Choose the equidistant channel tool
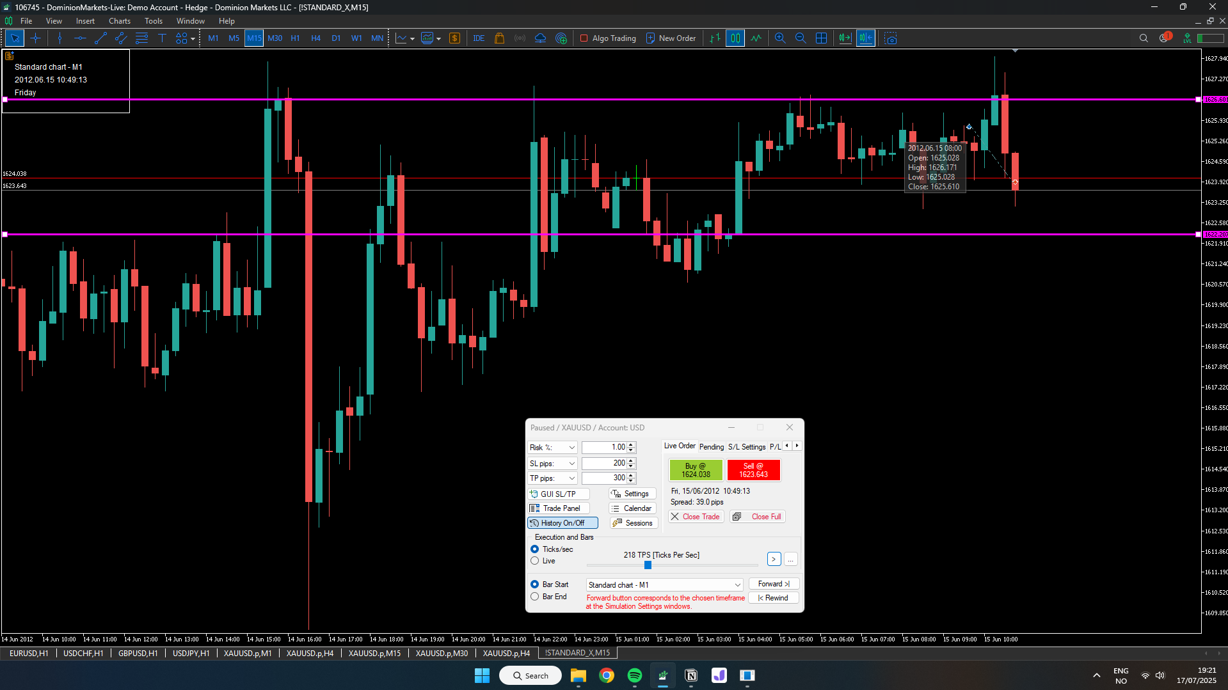1228x690 pixels. [x=121, y=38]
